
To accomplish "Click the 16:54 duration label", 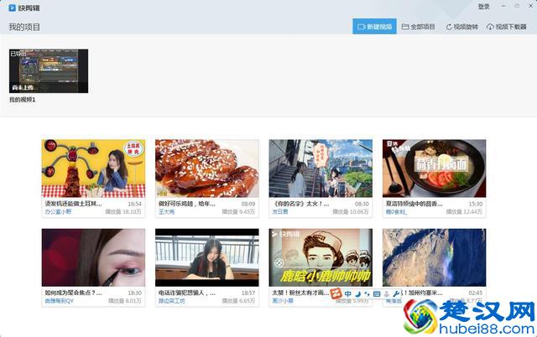I will click(x=134, y=204).
